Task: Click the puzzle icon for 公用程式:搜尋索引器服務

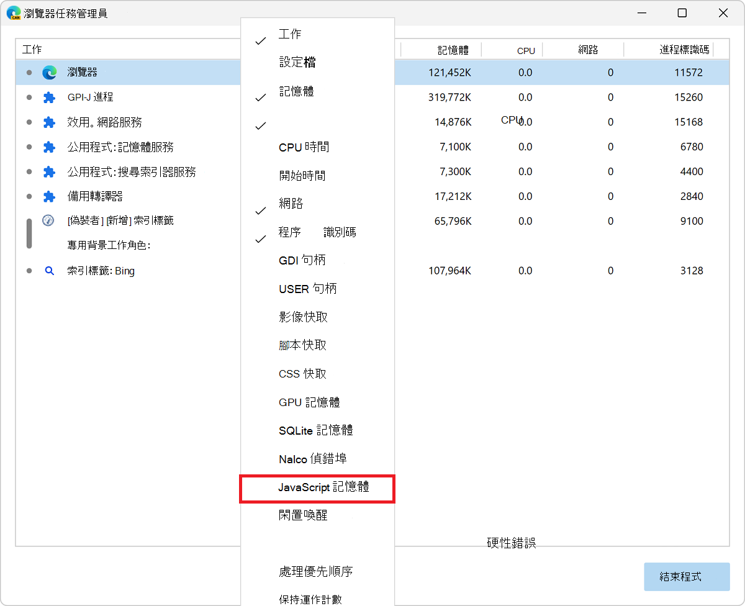Action: click(x=49, y=171)
